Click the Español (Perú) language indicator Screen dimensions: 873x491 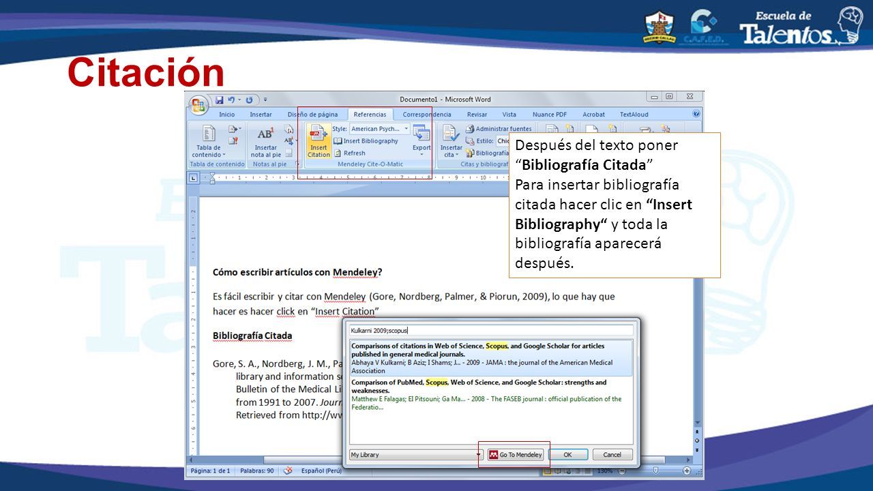click(x=321, y=471)
